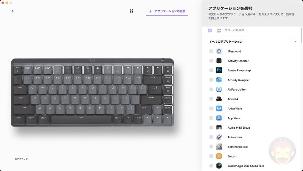Choose the Audio MIDI Setup piano icon
Screen dimensions: 303x171
[x=219, y=128]
